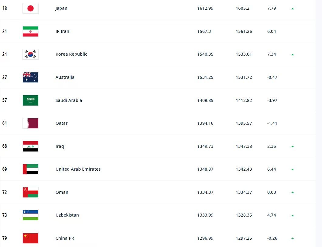Click the Saudi Arabia flag icon
Viewport: 322px width, 247px height.
point(30,100)
